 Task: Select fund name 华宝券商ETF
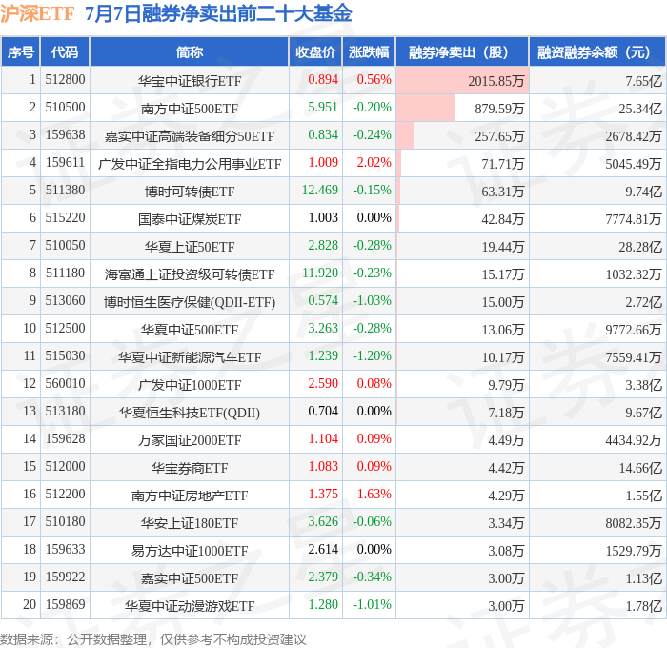click(190, 468)
